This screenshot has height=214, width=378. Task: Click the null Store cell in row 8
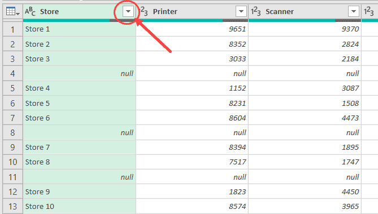pyautogui.click(x=79, y=132)
